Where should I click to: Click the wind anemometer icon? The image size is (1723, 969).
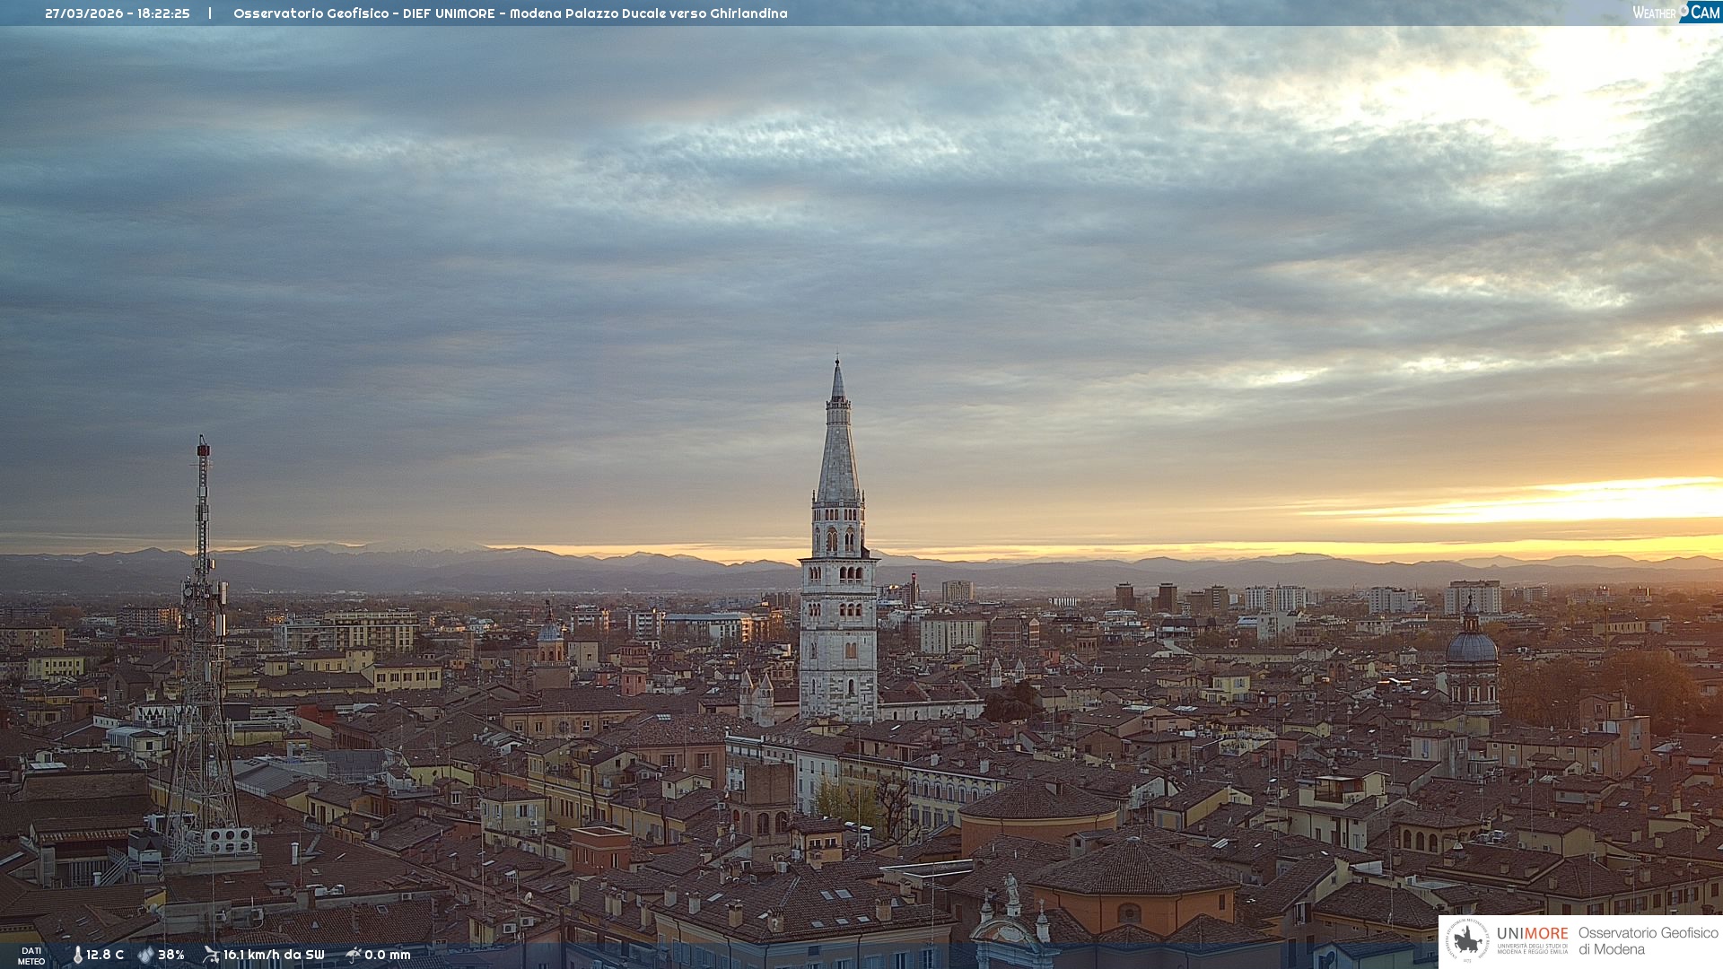pyautogui.click(x=211, y=955)
